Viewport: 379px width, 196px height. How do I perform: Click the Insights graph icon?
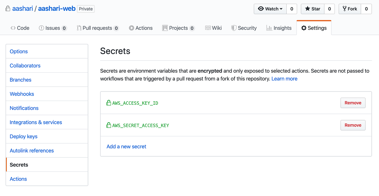(269, 28)
